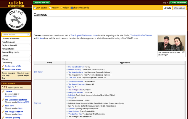Click Share this article link

pyautogui.click(x=81, y=8)
